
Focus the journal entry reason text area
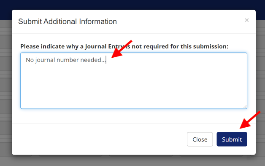click(134, 80)
